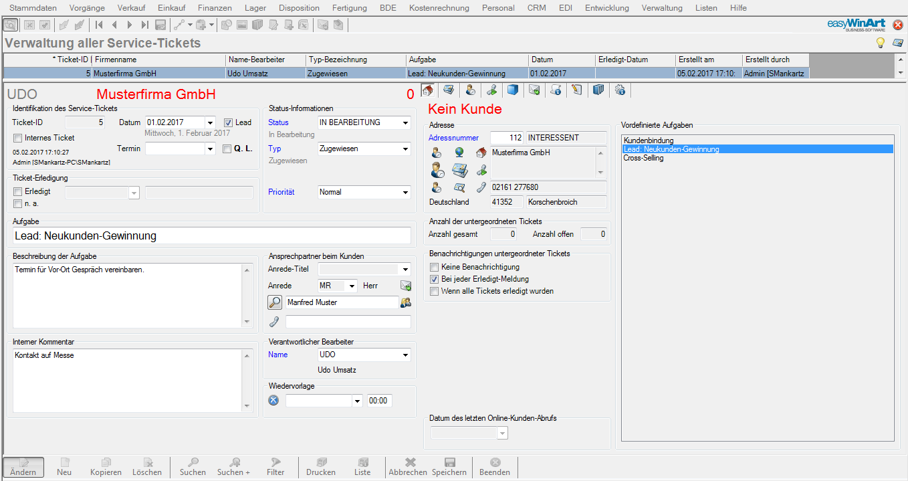Click the notepad with pencil tab icon
The height and width of the screenshot is (481, 908).
[x=577, y=90]
